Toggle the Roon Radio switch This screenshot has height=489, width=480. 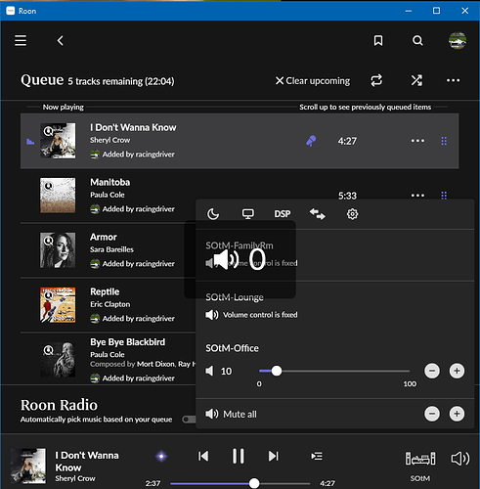click(x=189, y=420)
